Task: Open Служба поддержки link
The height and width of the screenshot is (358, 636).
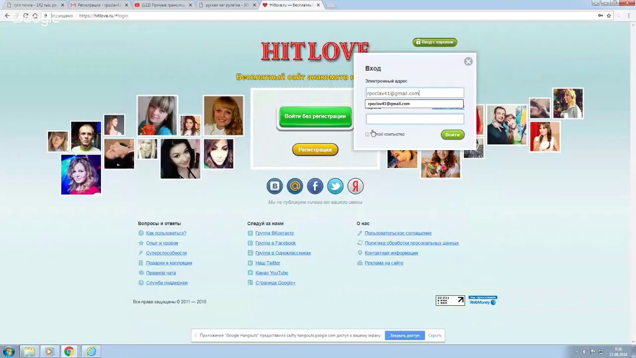Action: click(x=167, y=283)
